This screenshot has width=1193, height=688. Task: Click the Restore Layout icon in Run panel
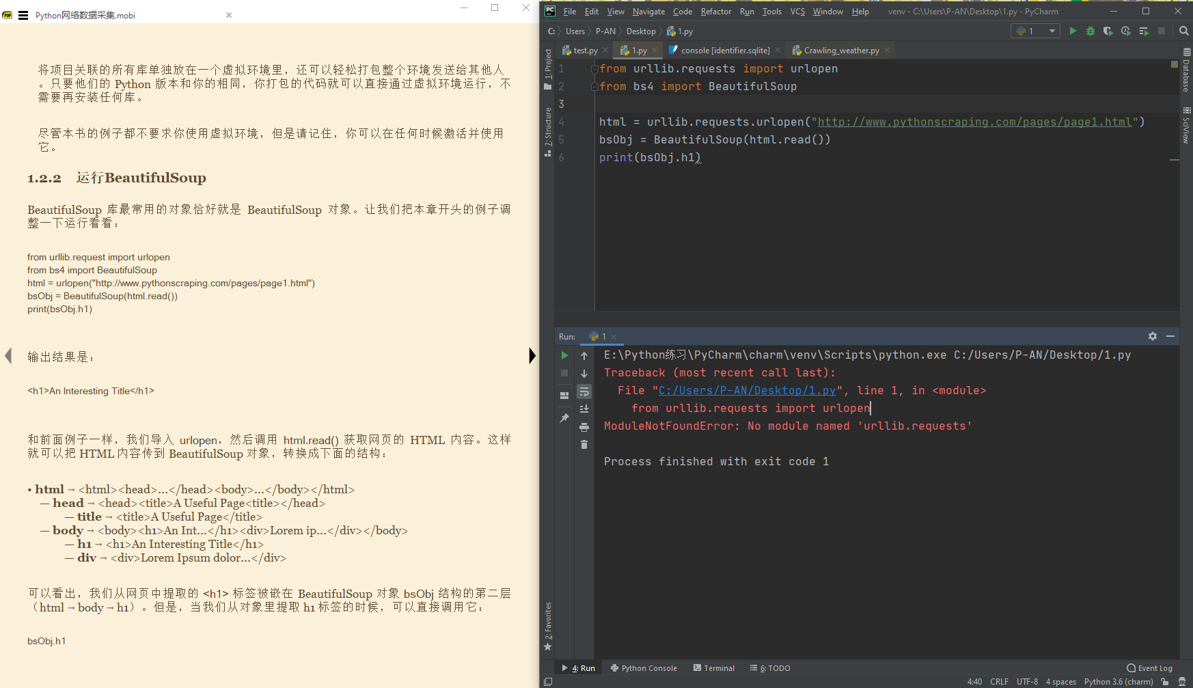pyautogui.click(x=564, y=395)
